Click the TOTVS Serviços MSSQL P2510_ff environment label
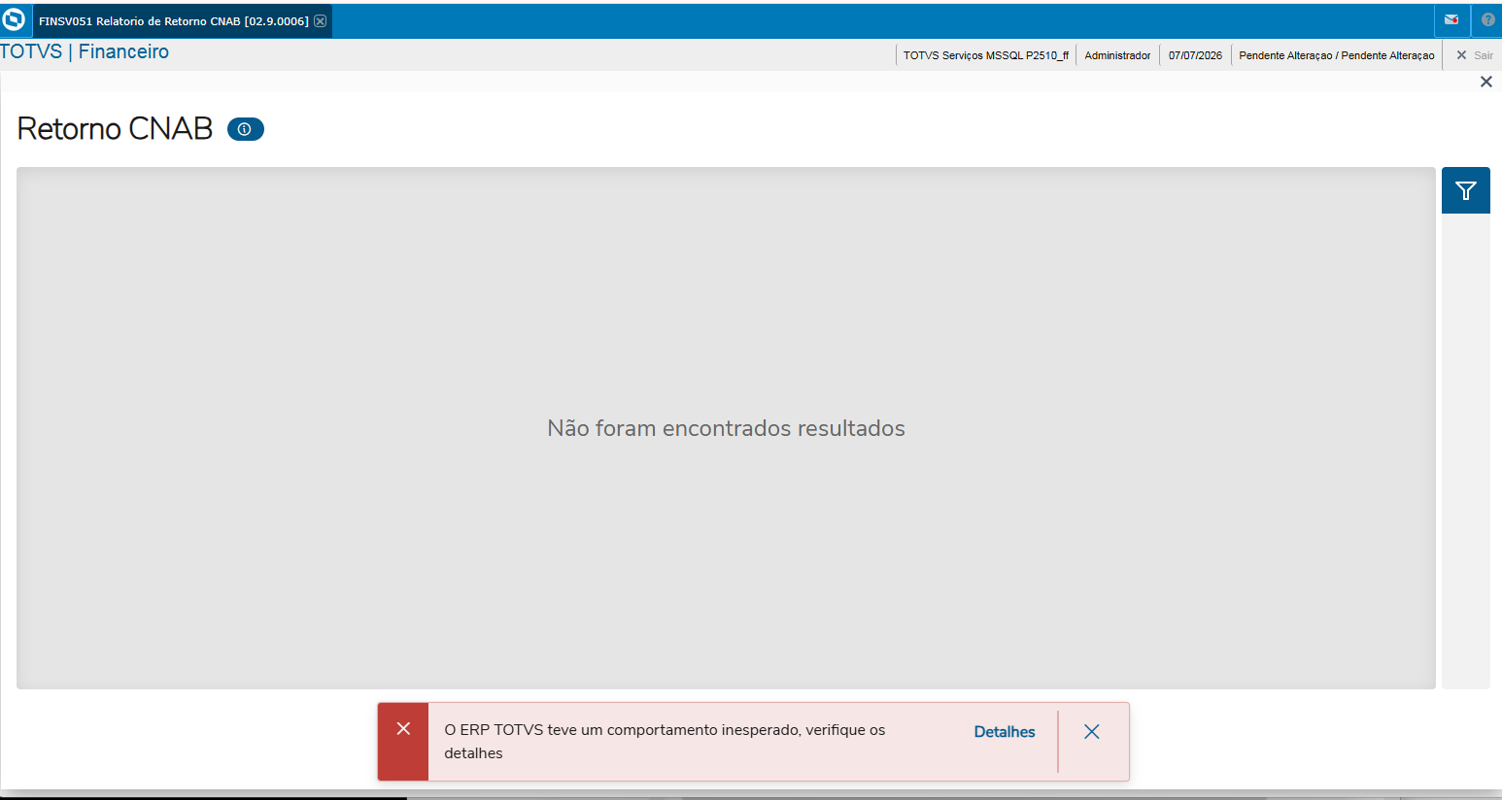 click(986, 55)
